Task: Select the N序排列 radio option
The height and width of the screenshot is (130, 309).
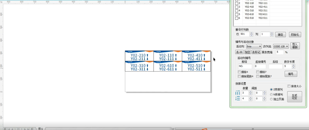Action: pyautogui.click(x=272, y=94)
